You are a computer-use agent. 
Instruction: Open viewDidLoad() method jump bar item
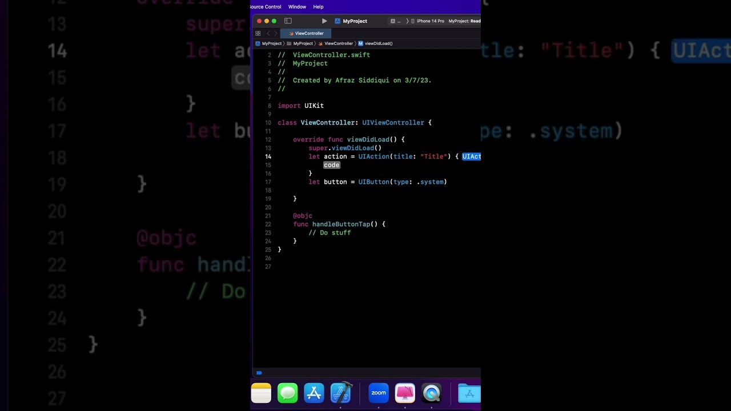pos(375,43)
